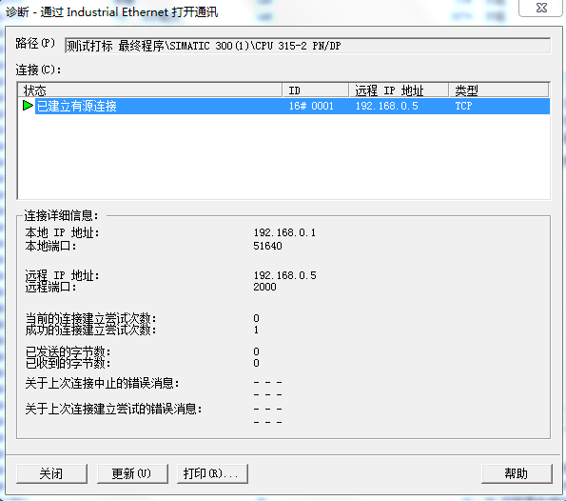The width and height of the screenshot is (566, 501).
Task: Click the 本地 IP 地址 label
Action: pos(62,232)
